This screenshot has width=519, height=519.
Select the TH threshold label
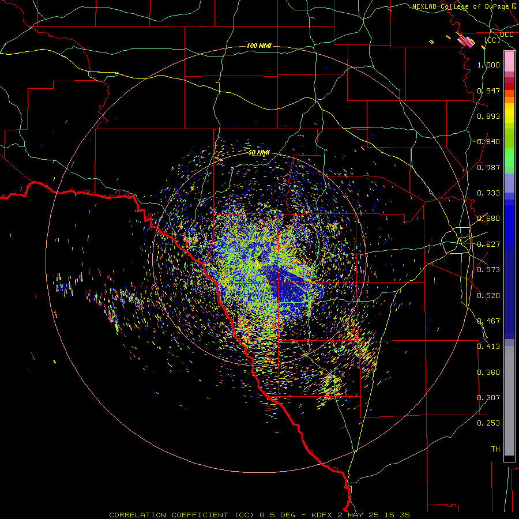(495, 449)
